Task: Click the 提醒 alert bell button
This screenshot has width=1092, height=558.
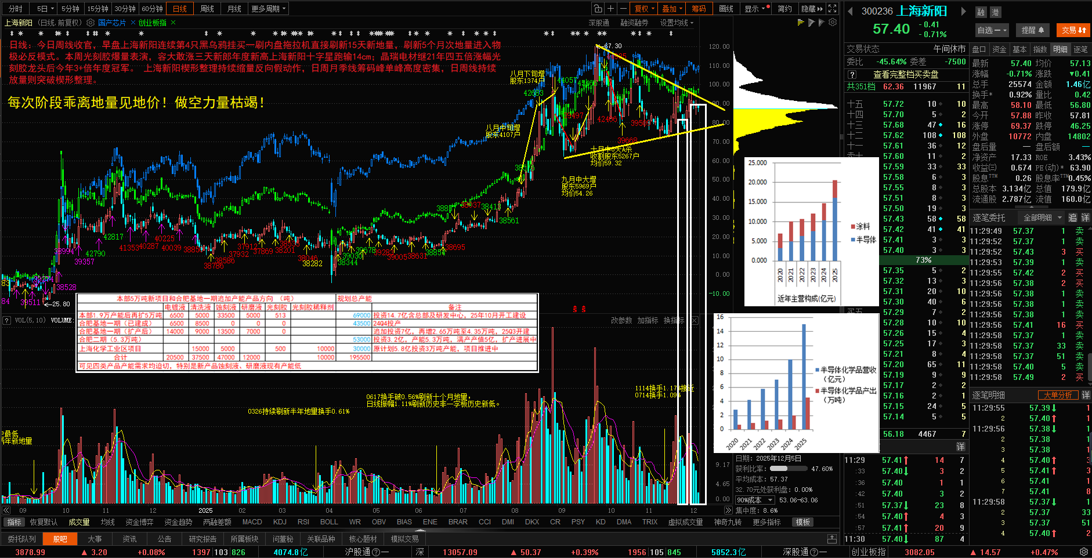Action: coord(1032,30)
